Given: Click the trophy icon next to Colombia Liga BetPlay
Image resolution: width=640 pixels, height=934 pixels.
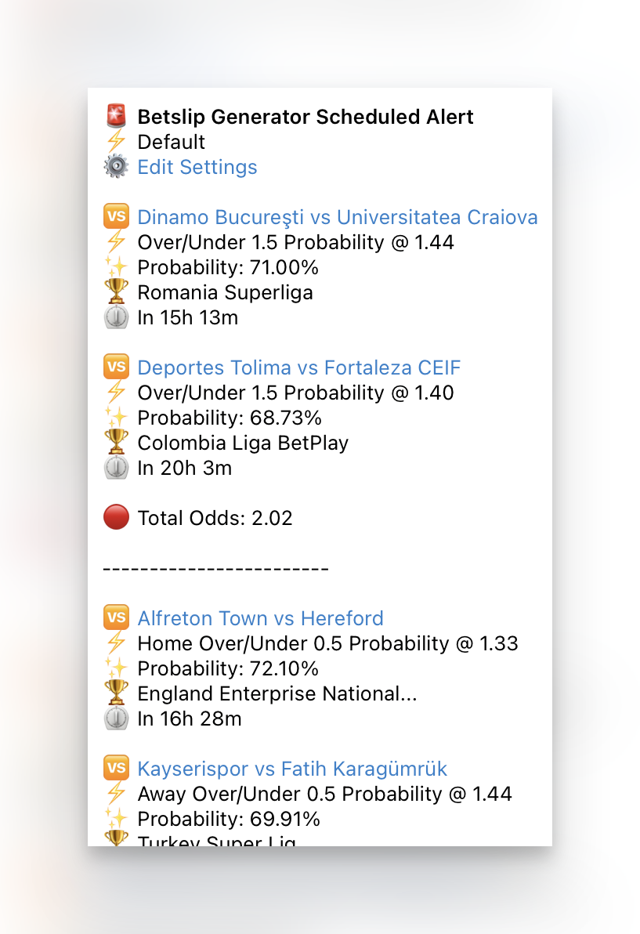Looking at the screenshot, I should click(x=116, y=443).
